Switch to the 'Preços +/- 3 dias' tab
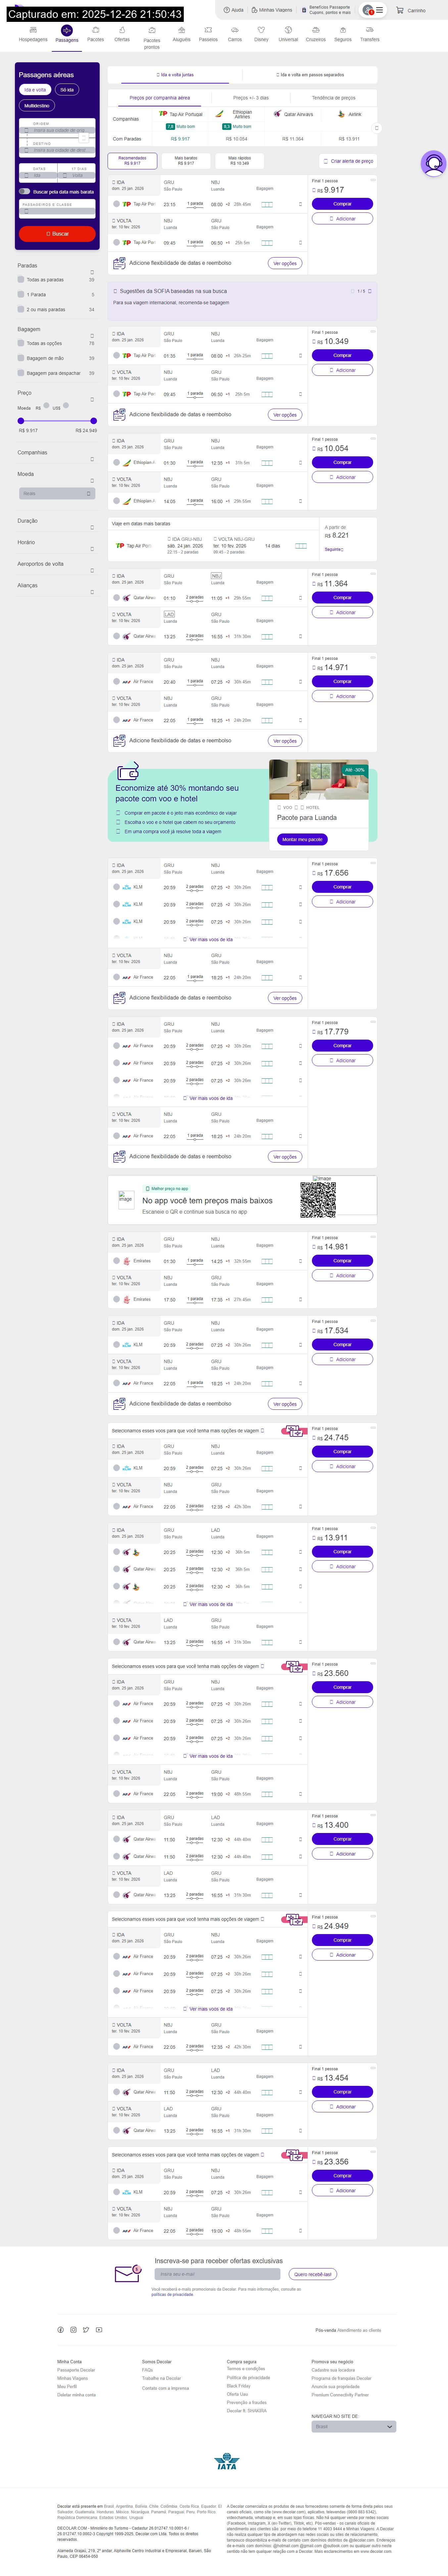The width and height of the screenshot is (448, 2576). coord(251,98)
